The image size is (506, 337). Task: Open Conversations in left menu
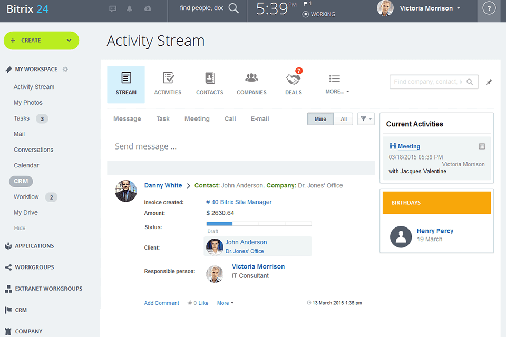(34, 150)
